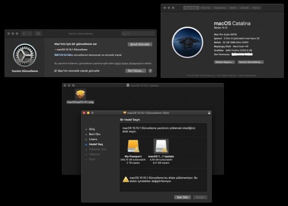The image size is (288, 206).
Task: Select the Giriş step in installer sidebar
Action: (92, 129)
